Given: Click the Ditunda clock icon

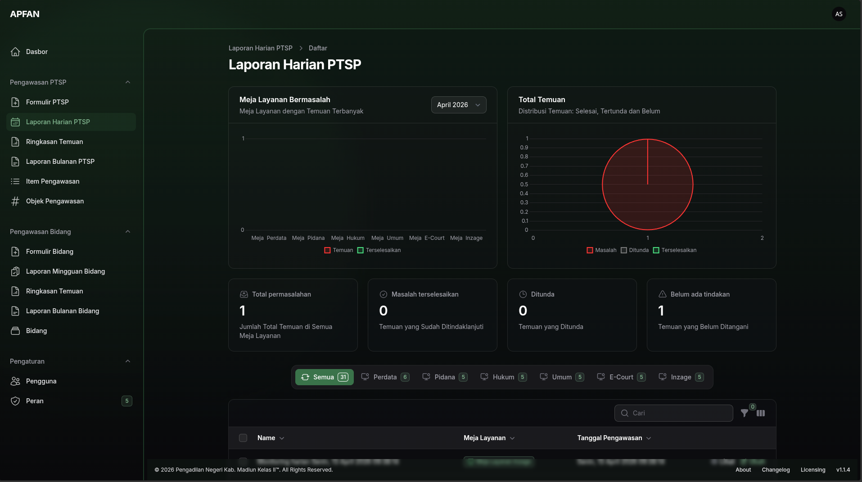Looking at the screenshot, I should coord(523,294).
